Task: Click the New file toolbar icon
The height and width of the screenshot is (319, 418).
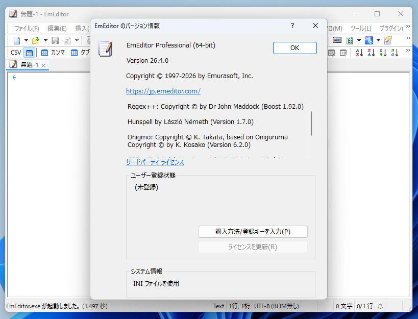Action: [17, 40]
